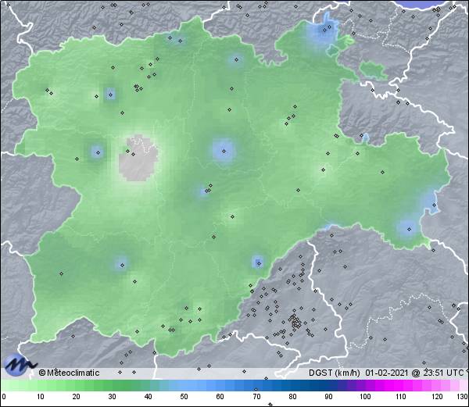Click the legend value 120
469x407 pixels.
(x=437, y=397)
